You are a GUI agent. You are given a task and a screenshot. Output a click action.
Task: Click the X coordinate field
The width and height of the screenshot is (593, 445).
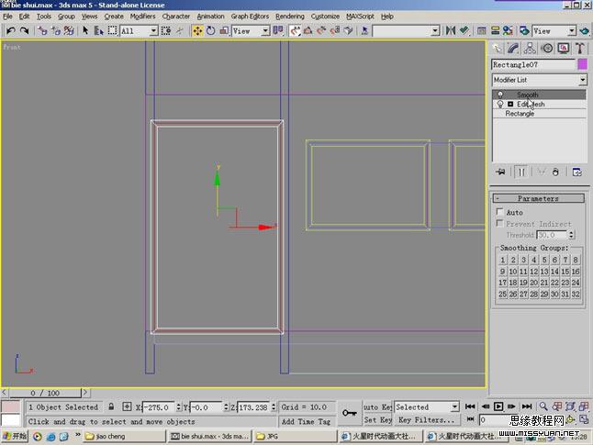(x=159, y=407)
